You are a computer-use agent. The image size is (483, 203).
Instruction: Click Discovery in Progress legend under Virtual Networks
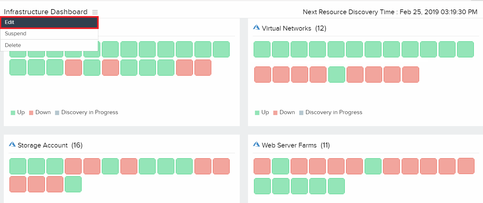334,112
